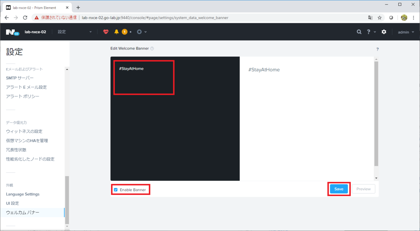Open a new tab with plus button
The height and width of the screenshot is (231, 420).
coord(78,7)
